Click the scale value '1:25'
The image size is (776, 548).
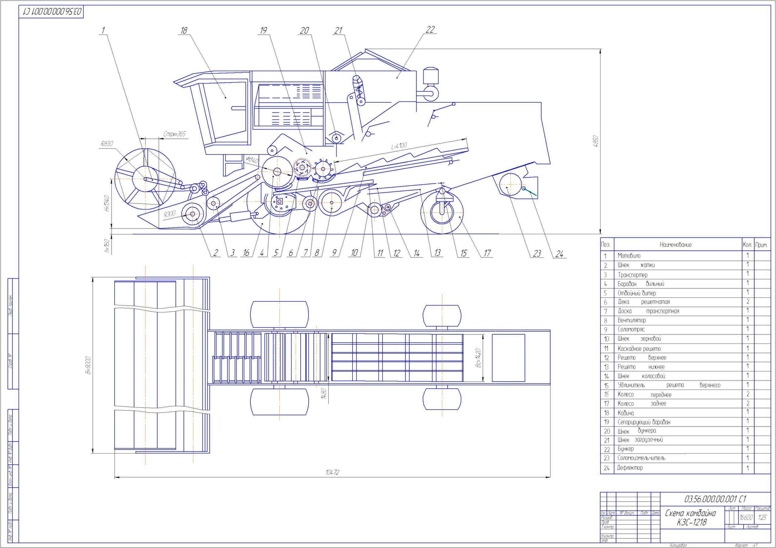(x=762, y=517)
